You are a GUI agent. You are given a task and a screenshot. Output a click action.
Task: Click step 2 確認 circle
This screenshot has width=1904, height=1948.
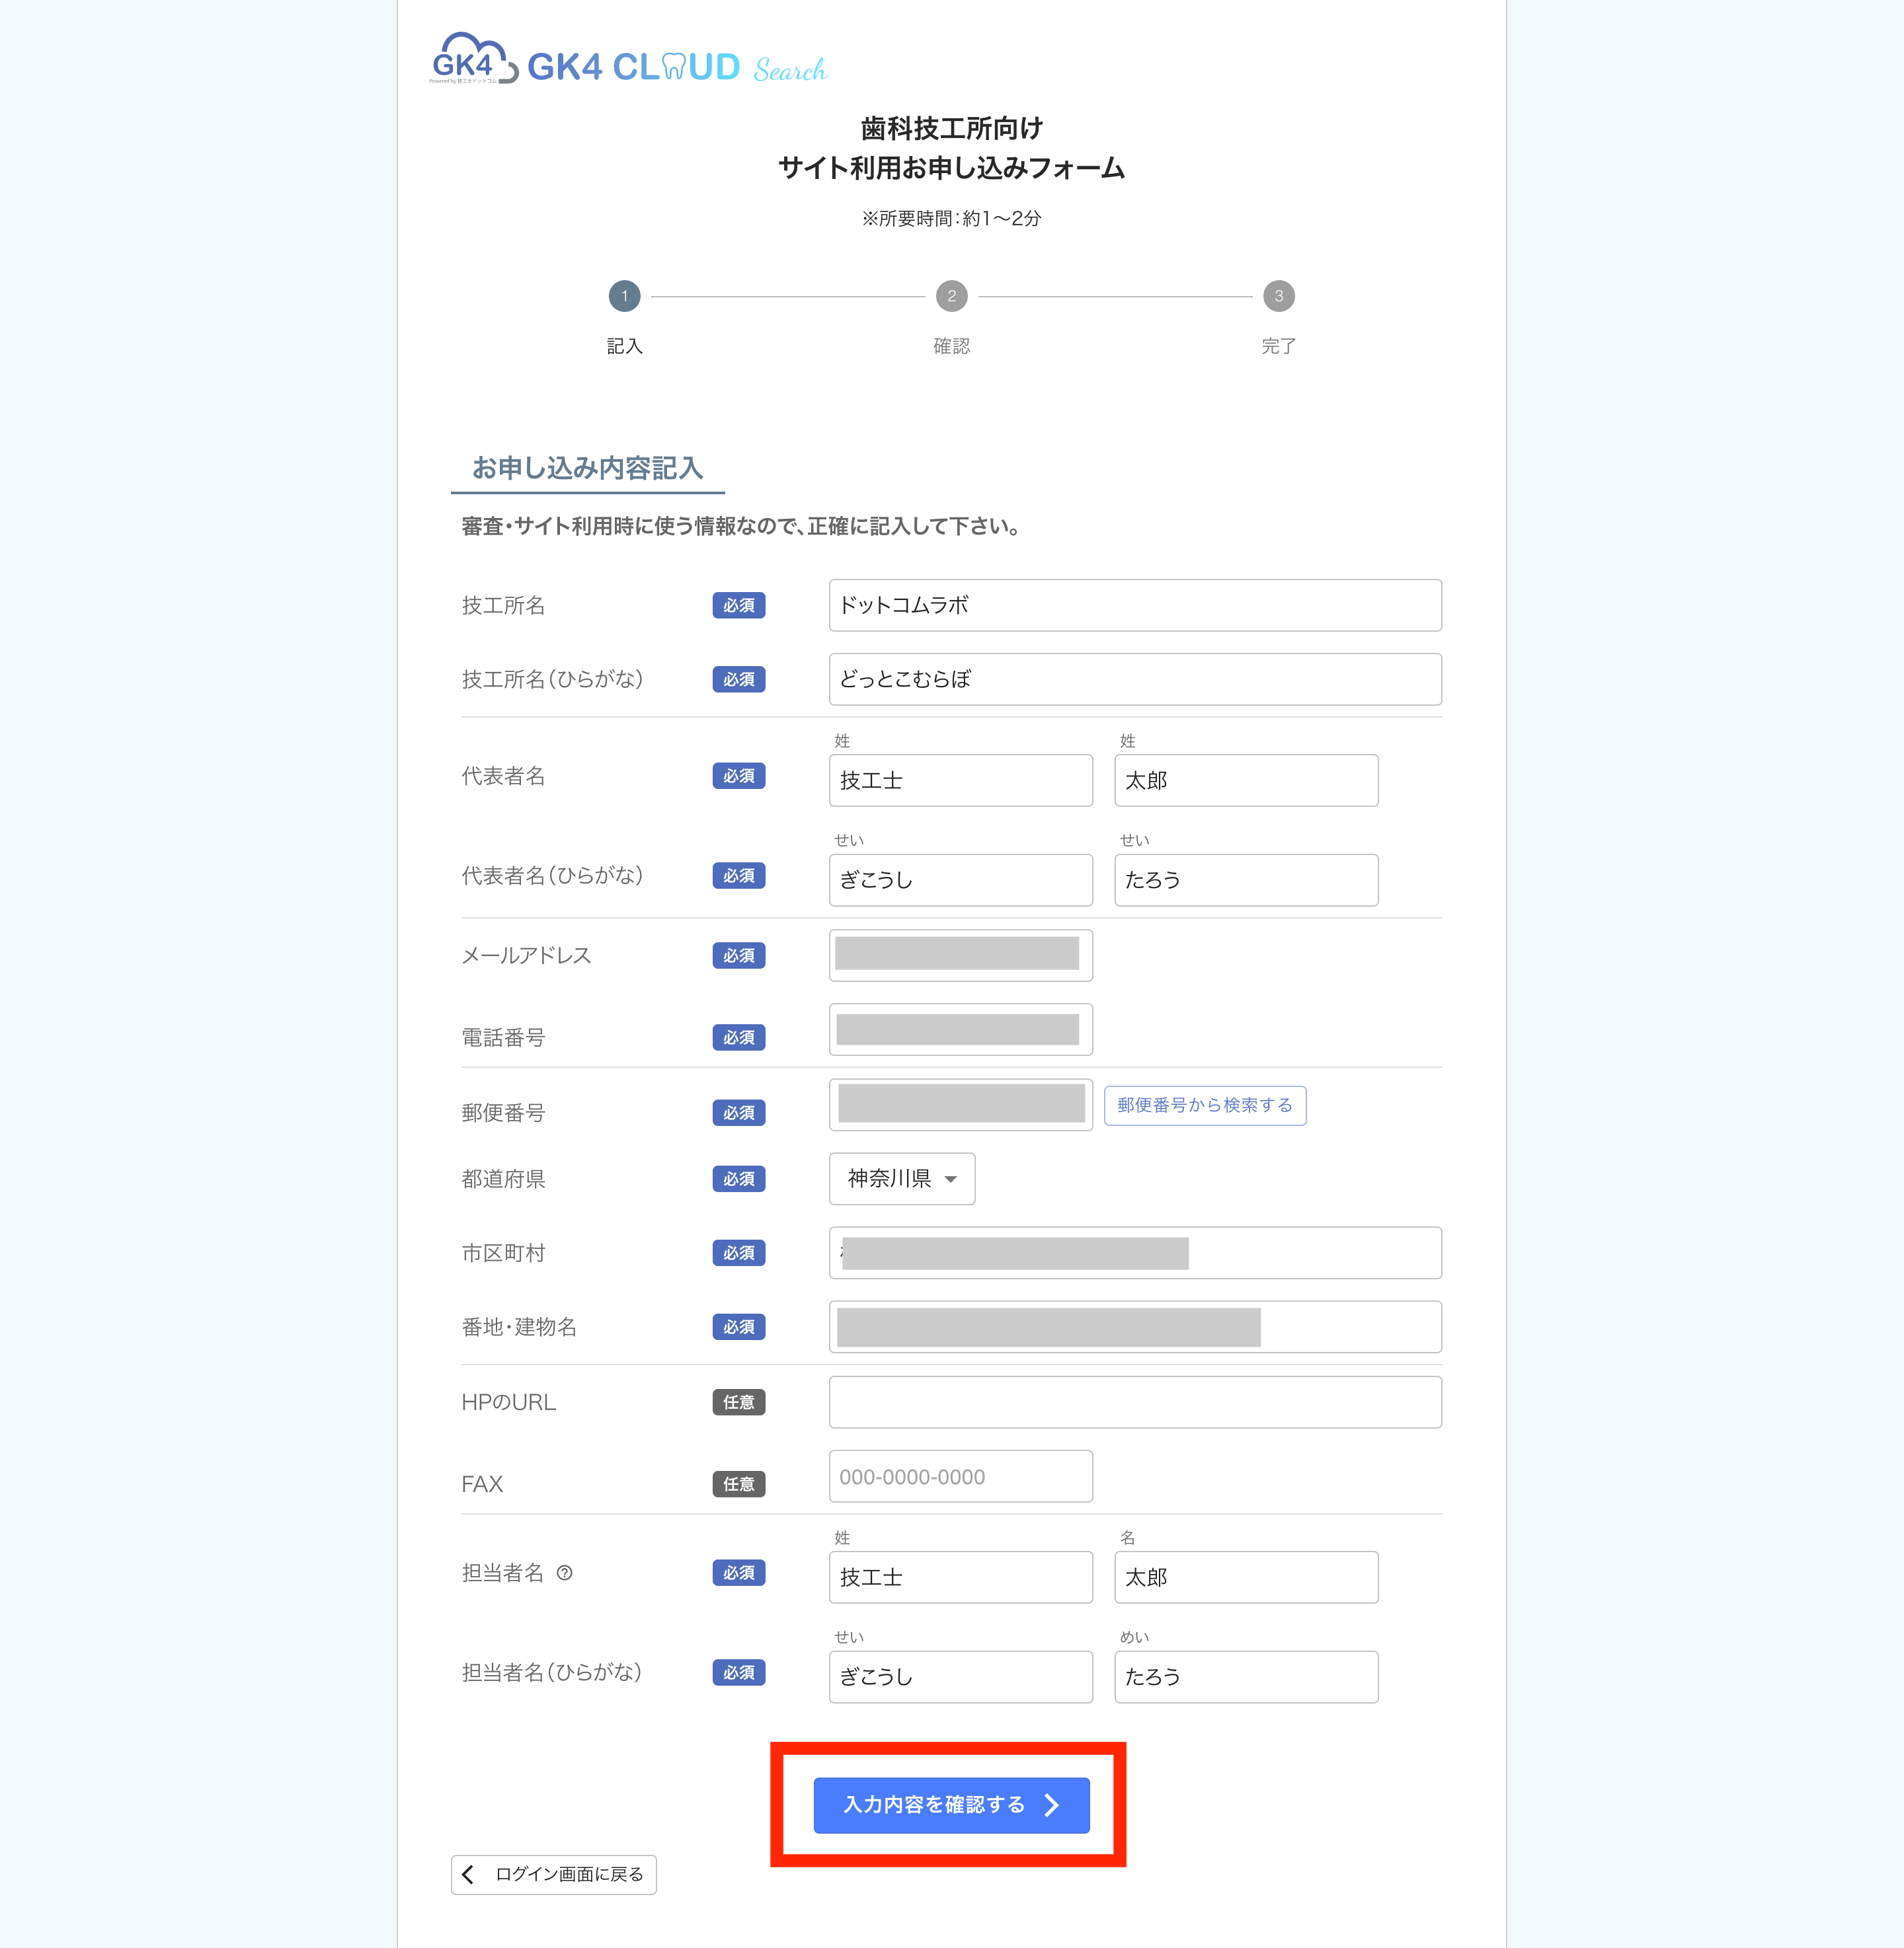(x=951, y=296)
